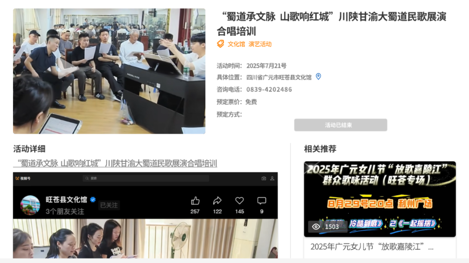Click the main choir training photo

[109, 71]
